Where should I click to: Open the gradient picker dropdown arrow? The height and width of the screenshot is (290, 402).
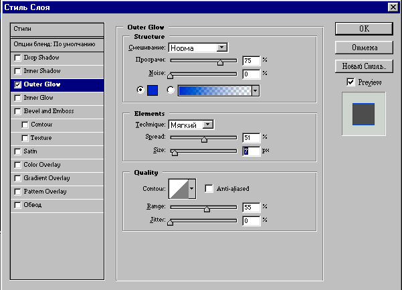(256, 91)
